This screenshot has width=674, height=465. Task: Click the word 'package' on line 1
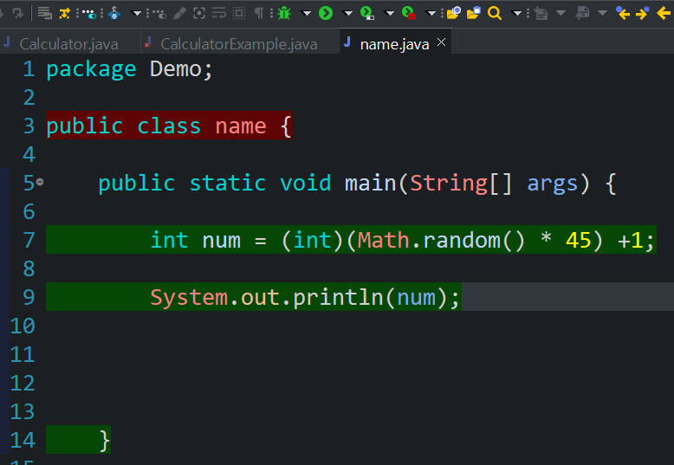point(91,69)
